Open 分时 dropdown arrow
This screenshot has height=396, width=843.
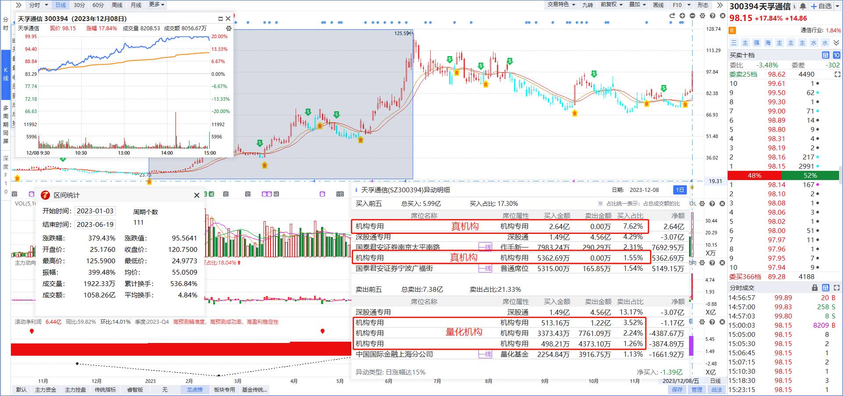pyautogui.click(x=46, y=5)
